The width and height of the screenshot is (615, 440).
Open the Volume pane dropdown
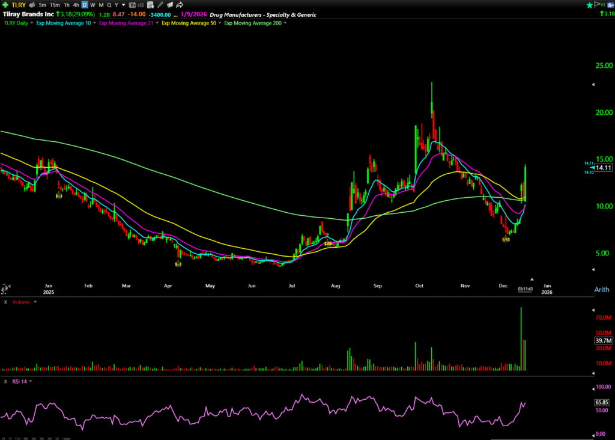click(35, 302)
